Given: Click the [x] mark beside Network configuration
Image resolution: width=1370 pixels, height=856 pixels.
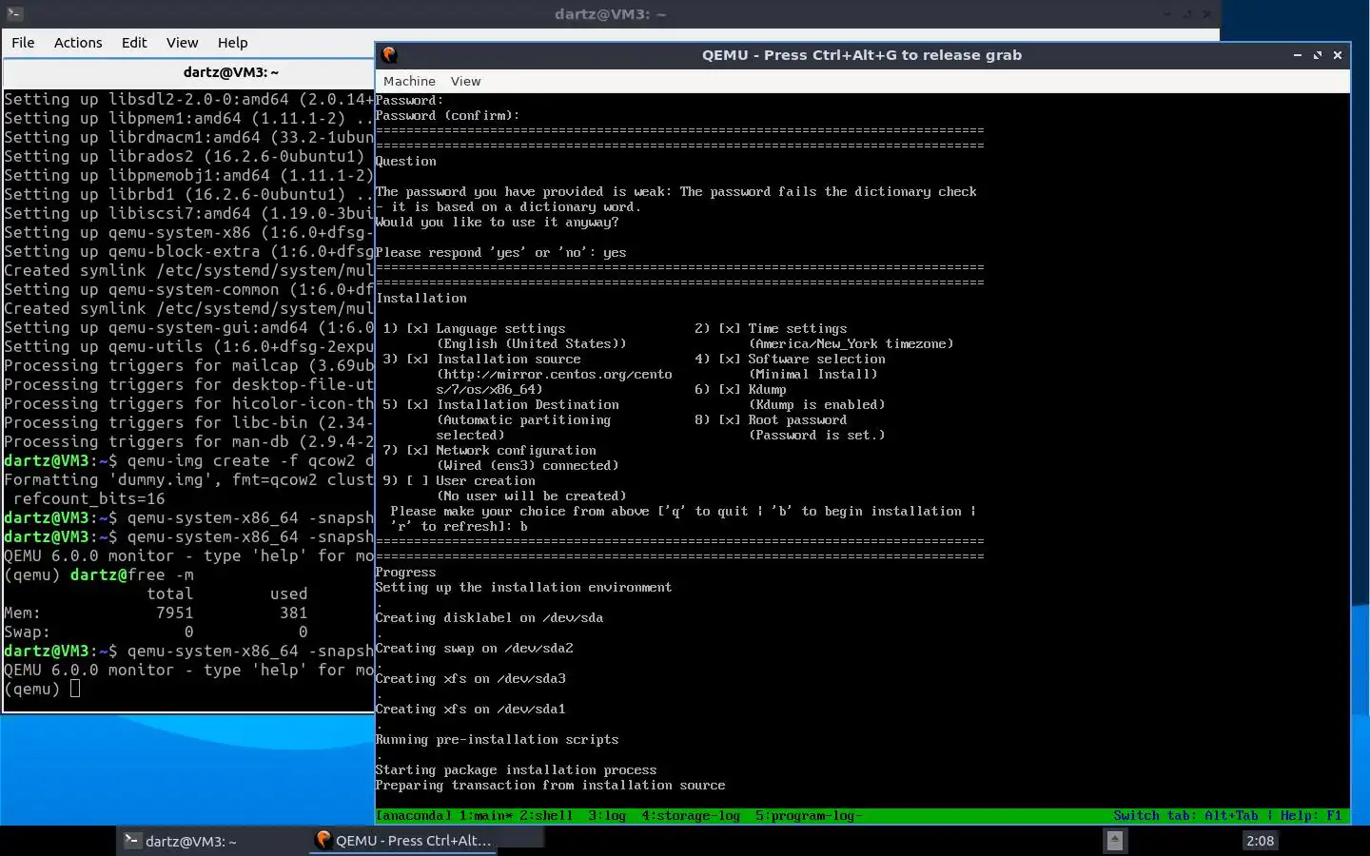Looking at the screenshot, I should 417,451.
